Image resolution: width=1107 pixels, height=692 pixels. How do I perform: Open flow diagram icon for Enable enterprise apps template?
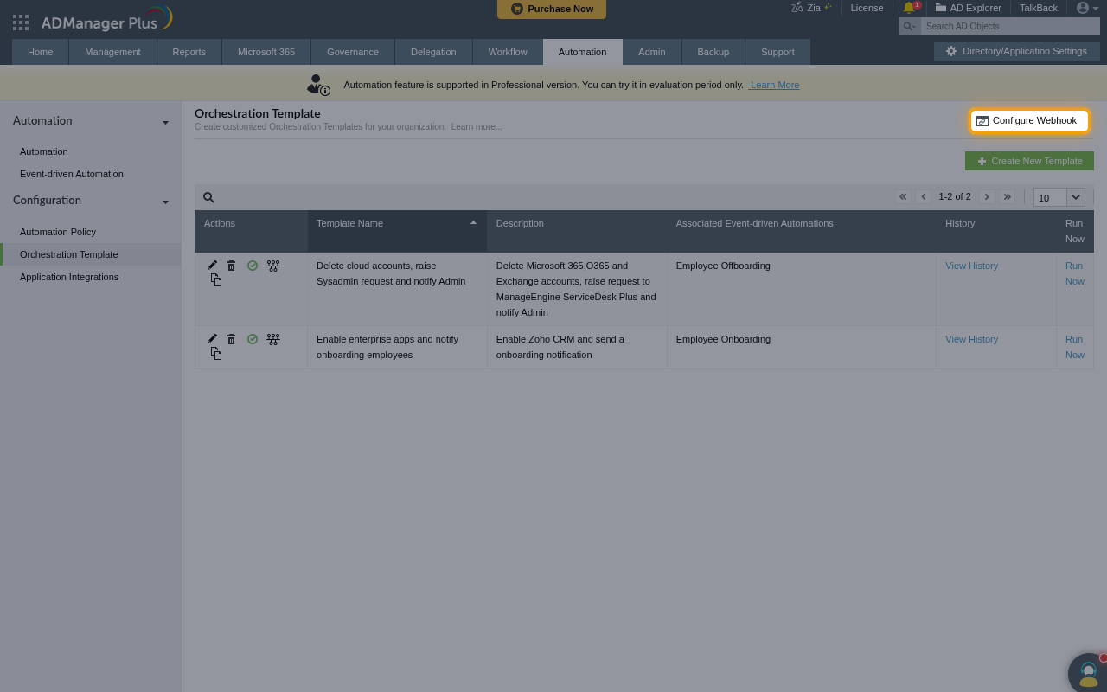coord(273,339)
